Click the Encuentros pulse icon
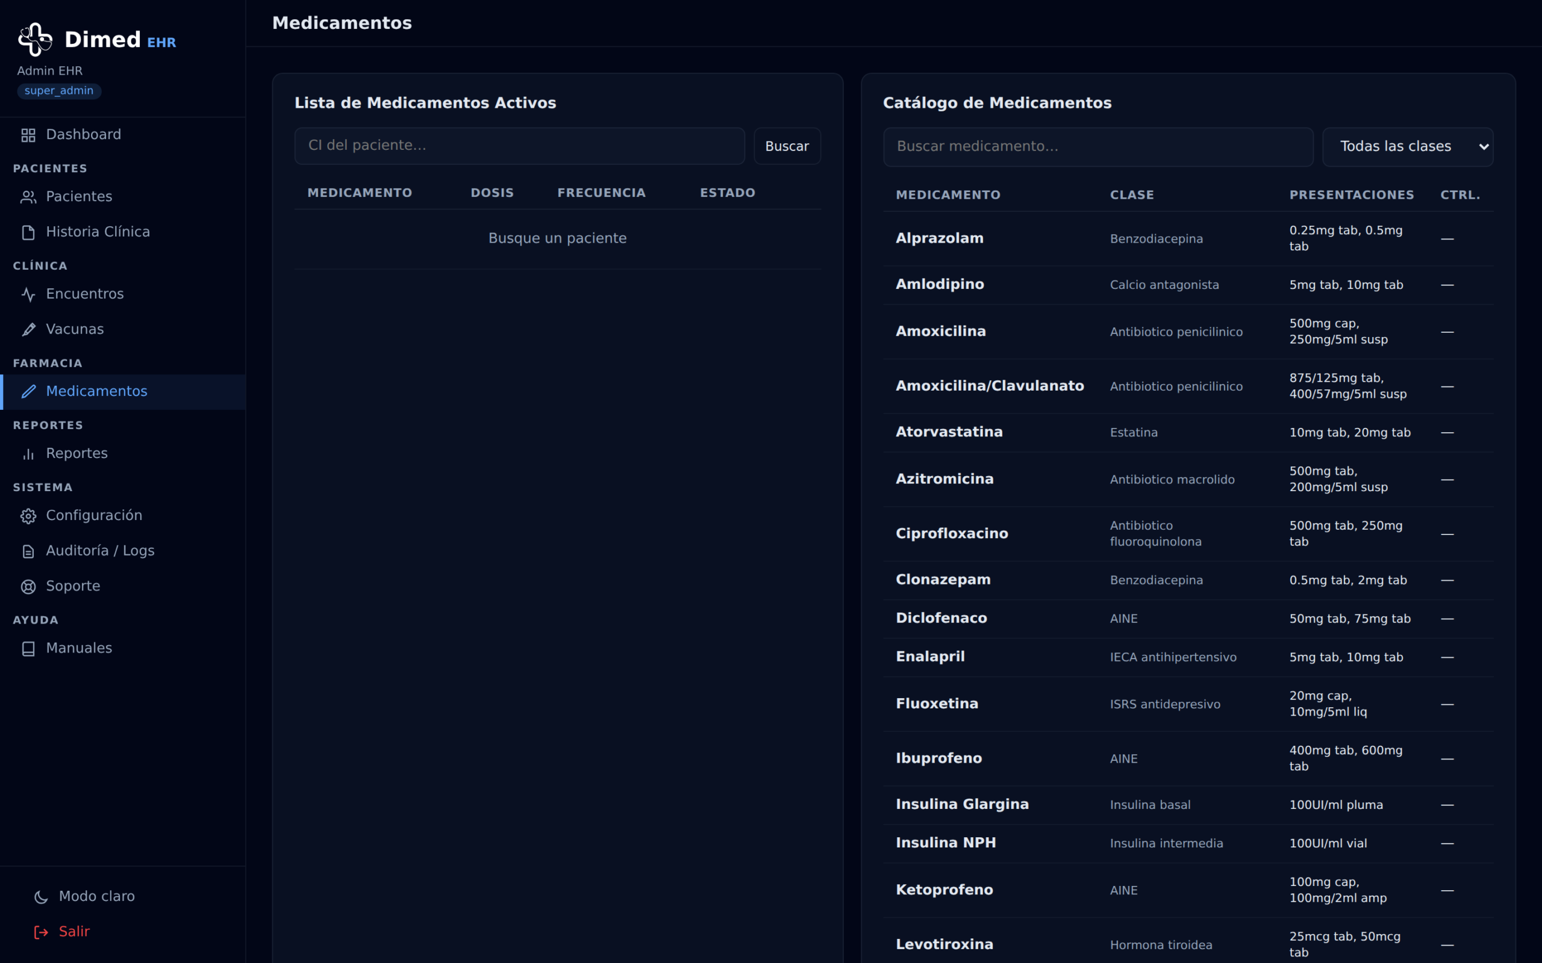Image resolution: width=1542 pixels, height=963 pixels. click(28, 294)
